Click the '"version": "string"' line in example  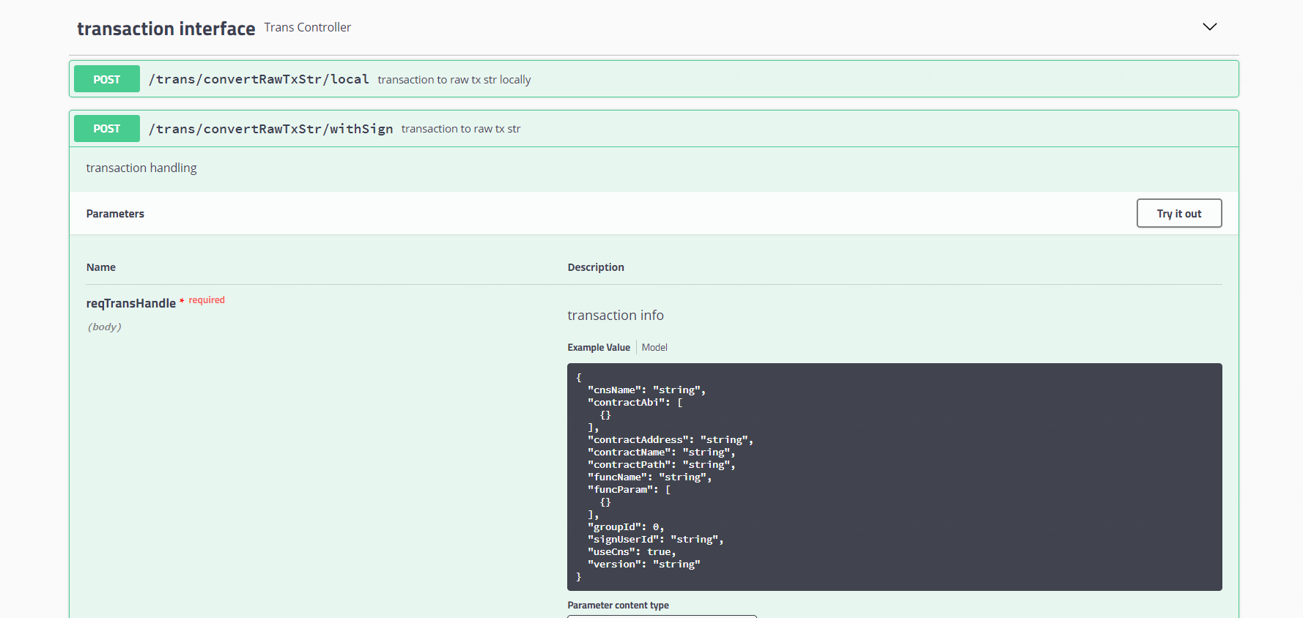coord(644,565)
